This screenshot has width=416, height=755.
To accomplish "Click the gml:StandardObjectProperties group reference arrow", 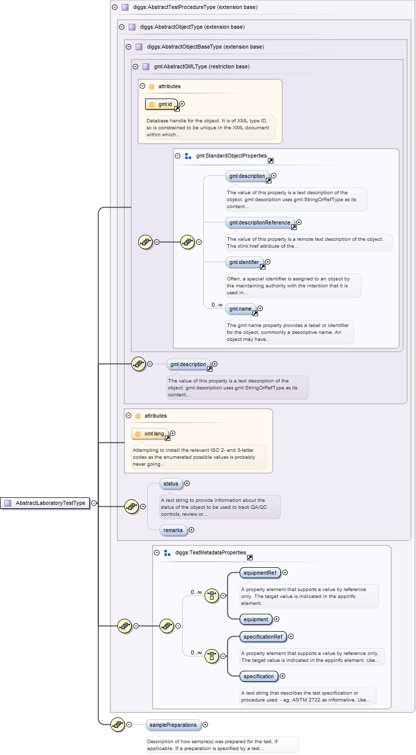I will [x=270, y=161].
